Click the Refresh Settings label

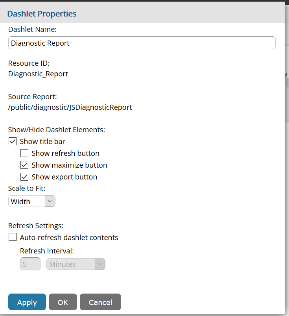[x=36, y=226]
